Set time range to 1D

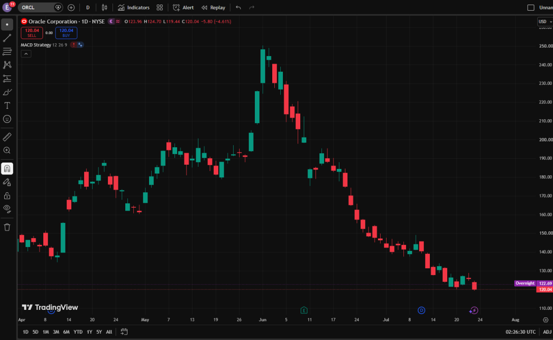pyautogui.click(x=25, y=332)
